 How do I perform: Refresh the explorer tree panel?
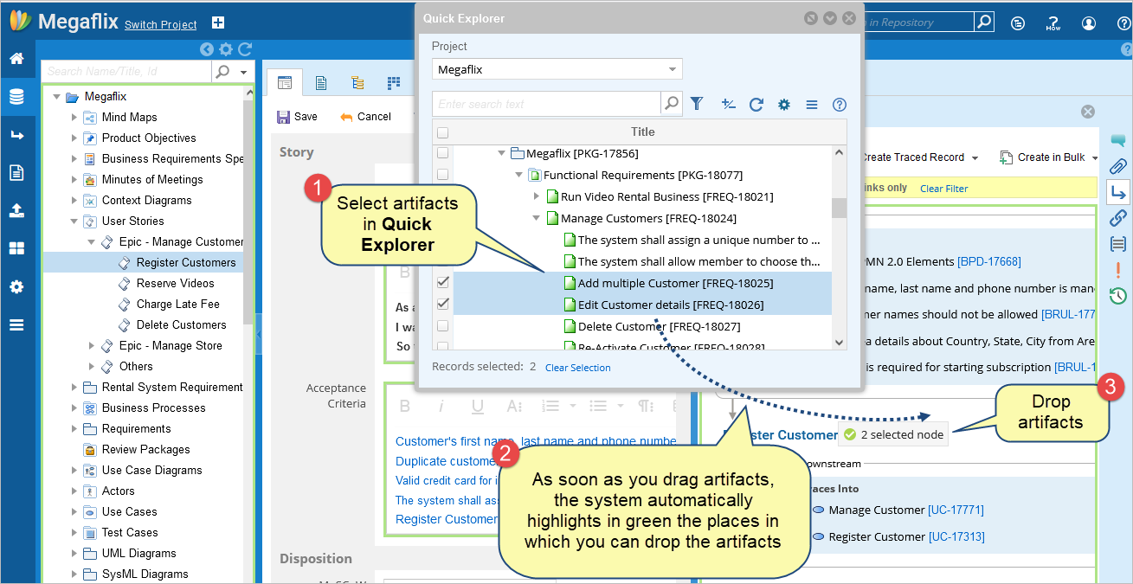[x=245, y=49]
